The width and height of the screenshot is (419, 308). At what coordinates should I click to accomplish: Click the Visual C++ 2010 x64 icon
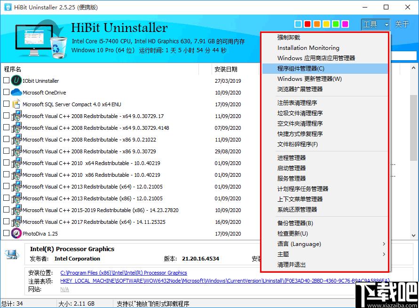16,163
